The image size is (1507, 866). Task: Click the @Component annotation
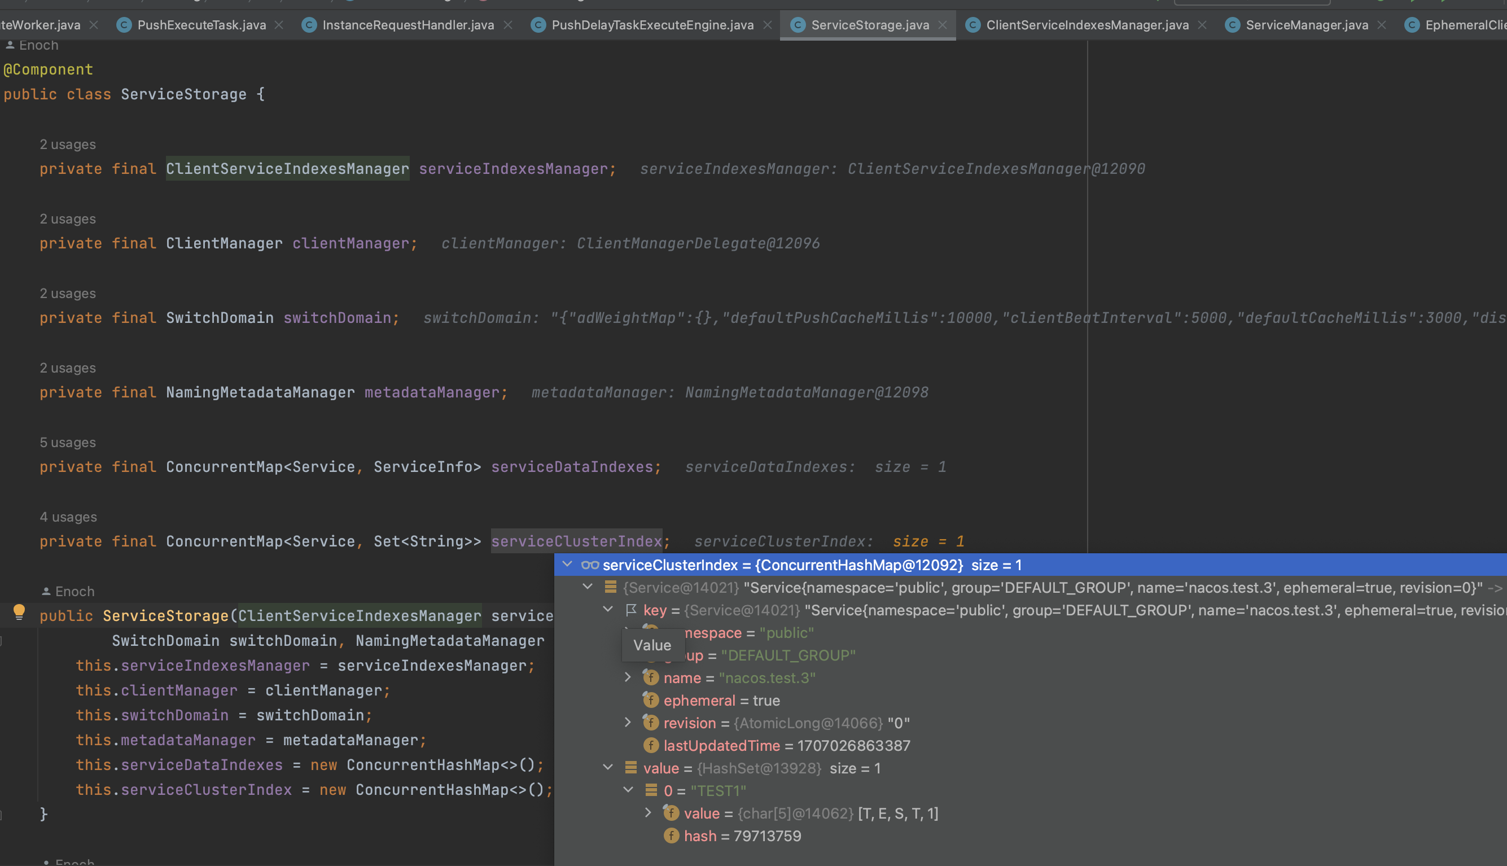pyautogui.click(x=48, y=69)
